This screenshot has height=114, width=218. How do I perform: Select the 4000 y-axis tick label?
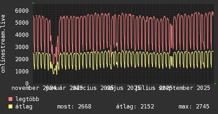[21, 35]
